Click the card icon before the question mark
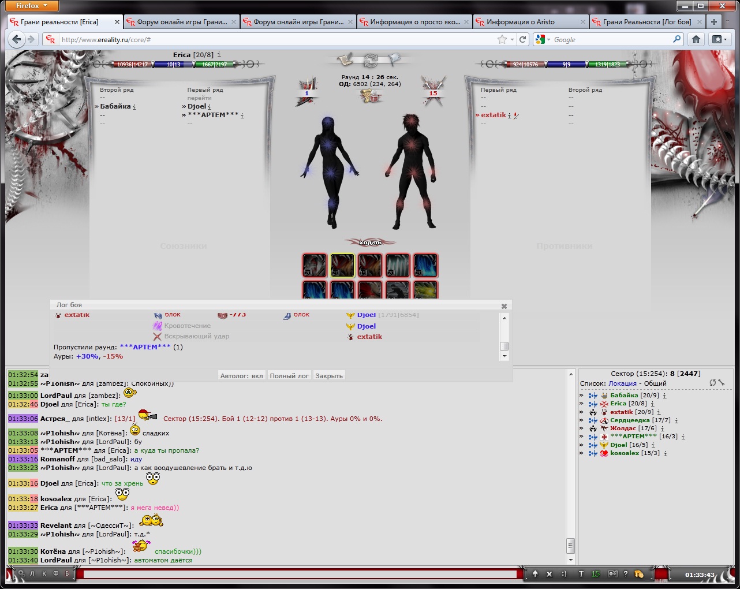Screen dimensions: 740x589 pyautogui.click(x=612, y=574)
